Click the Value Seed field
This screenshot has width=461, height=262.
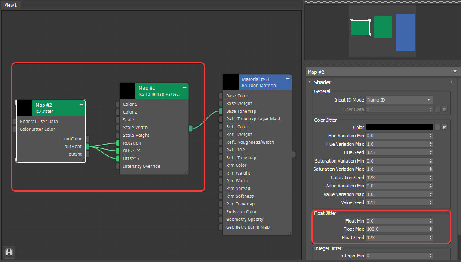pos(397,202)
